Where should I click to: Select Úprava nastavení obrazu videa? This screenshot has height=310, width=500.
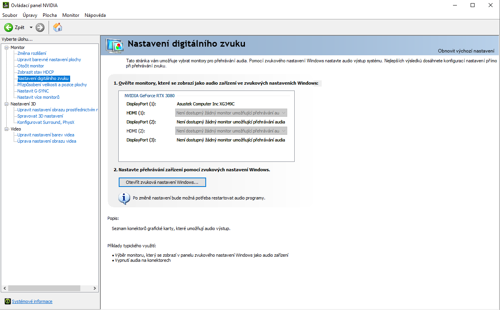point(47,141)
